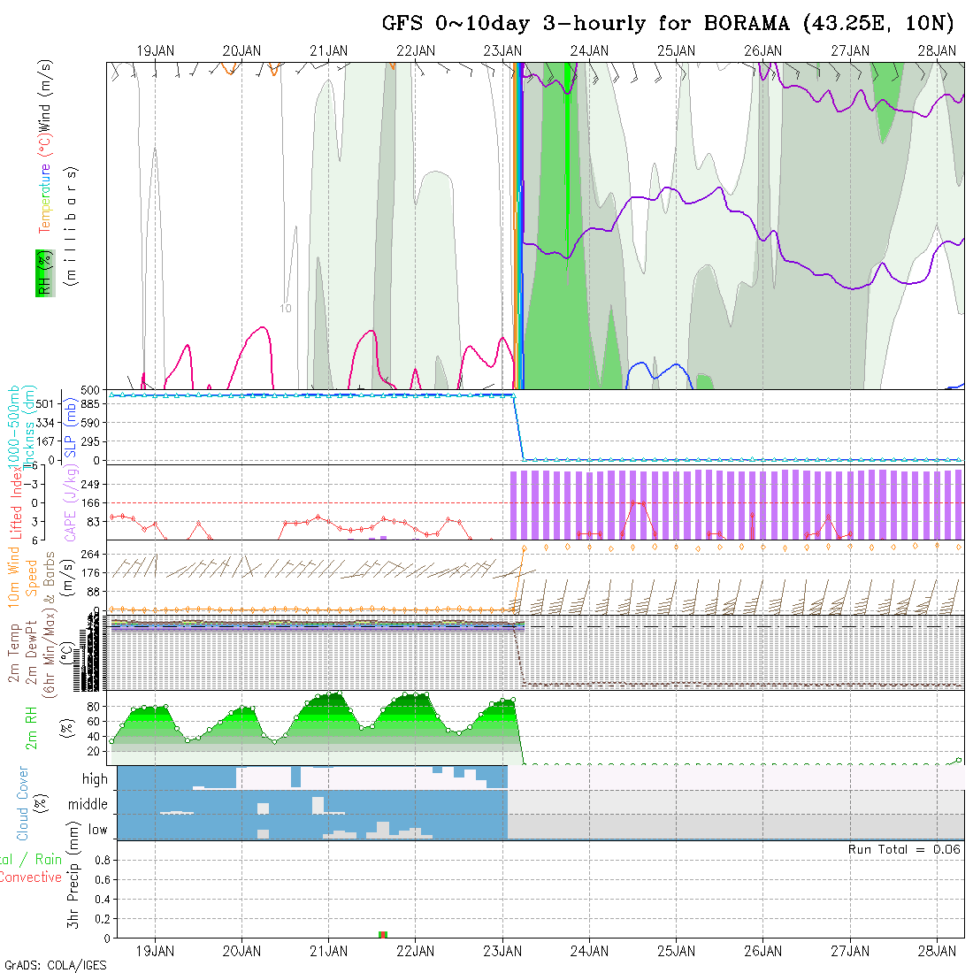Click the 'Cloud Cover' axis label

pyautogui.click(x=23, y=803)
